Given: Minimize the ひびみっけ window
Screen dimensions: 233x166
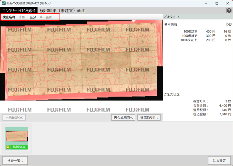Looking at the screenshot, I should [x=206, y=3].
